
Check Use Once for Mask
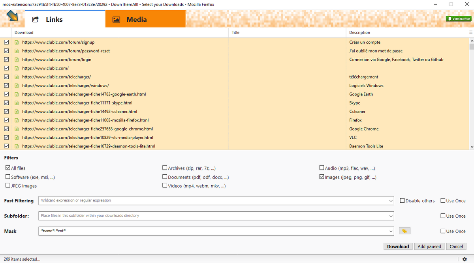coord(443,231)
